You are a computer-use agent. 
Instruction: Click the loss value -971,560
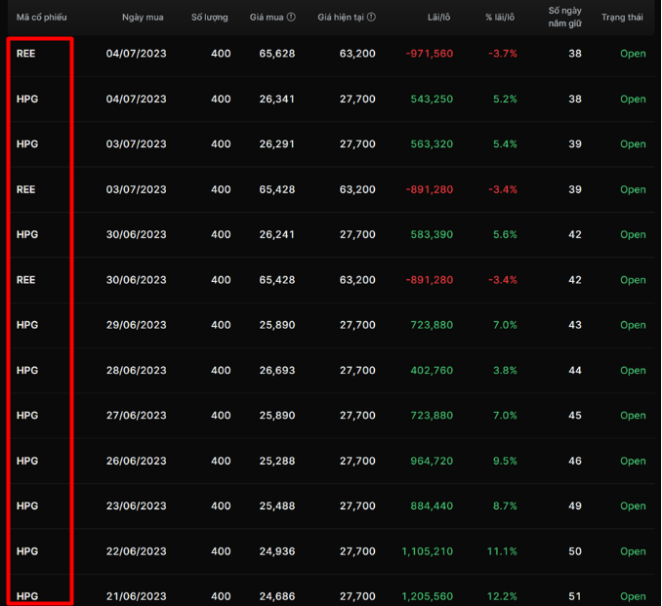coord(430,54)
